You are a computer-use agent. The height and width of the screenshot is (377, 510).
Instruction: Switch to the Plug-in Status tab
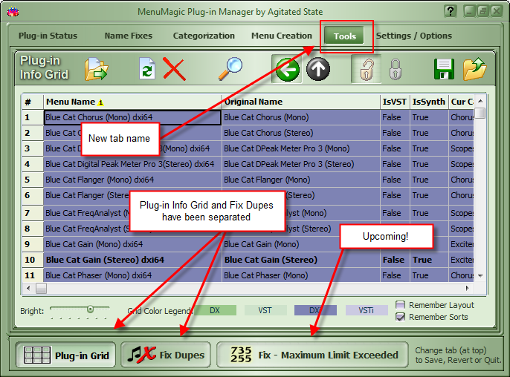click(48, 36)
